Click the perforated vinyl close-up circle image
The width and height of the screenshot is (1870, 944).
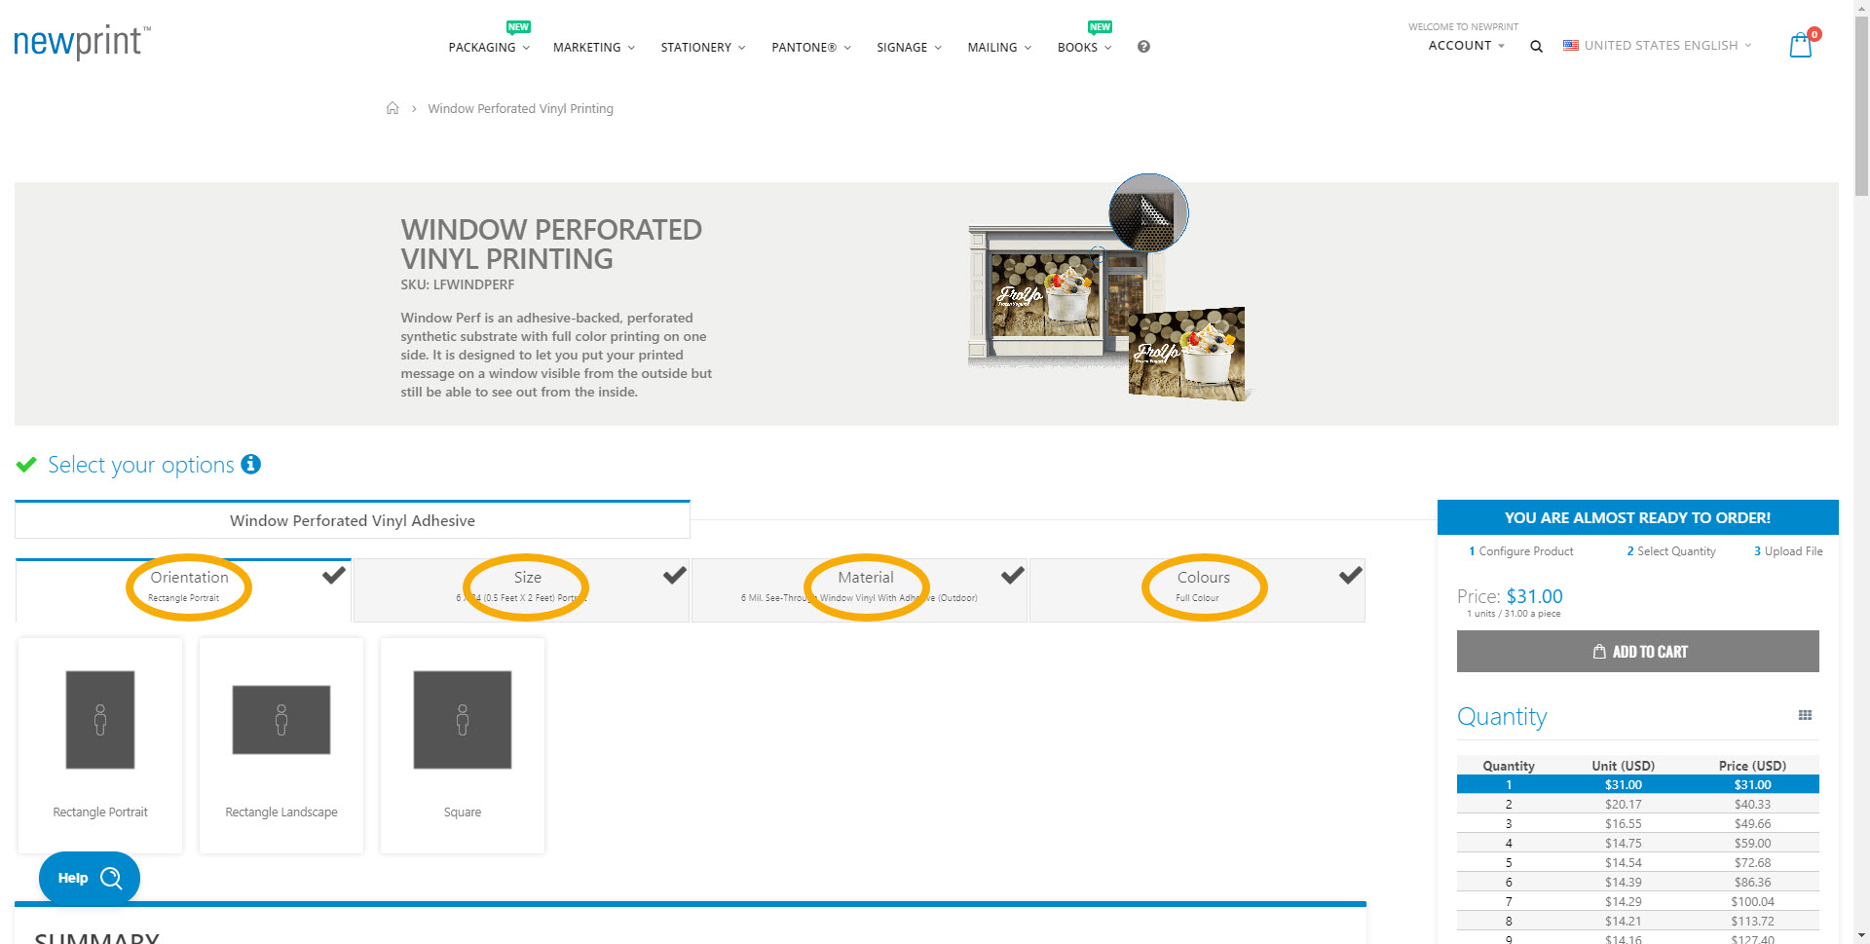(1148, 212)
